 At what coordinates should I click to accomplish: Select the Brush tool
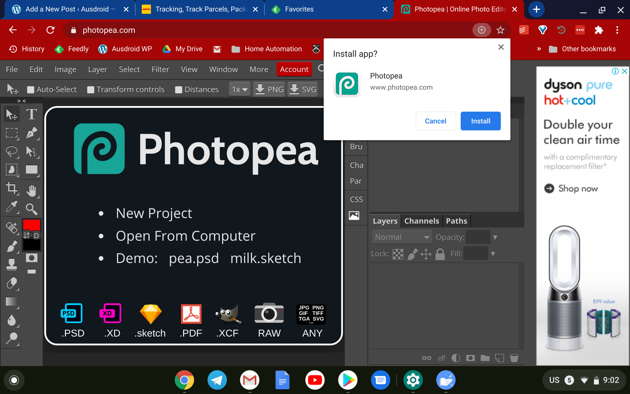12,246
